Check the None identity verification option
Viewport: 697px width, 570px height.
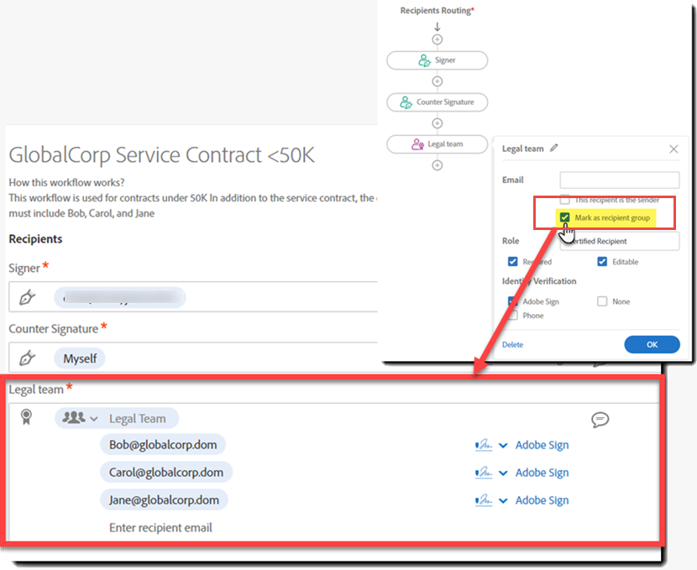pos(602,301)
